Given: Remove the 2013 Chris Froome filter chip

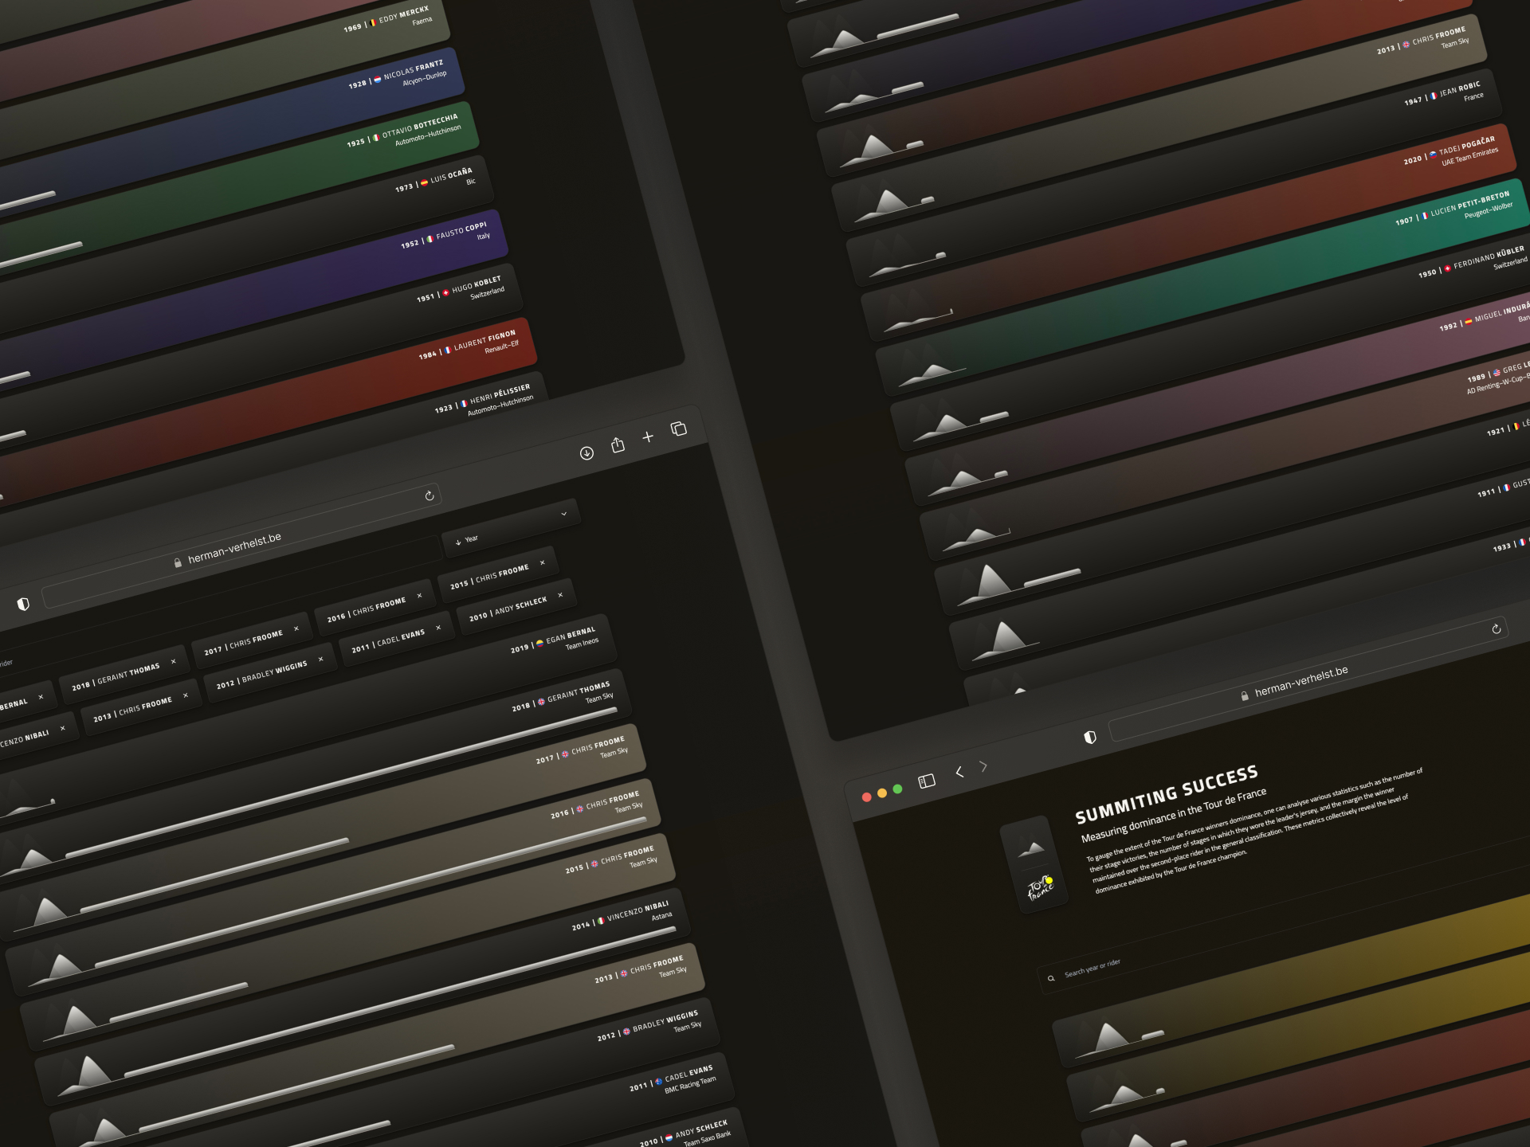Looking at the screenshot, I should 186,695.
